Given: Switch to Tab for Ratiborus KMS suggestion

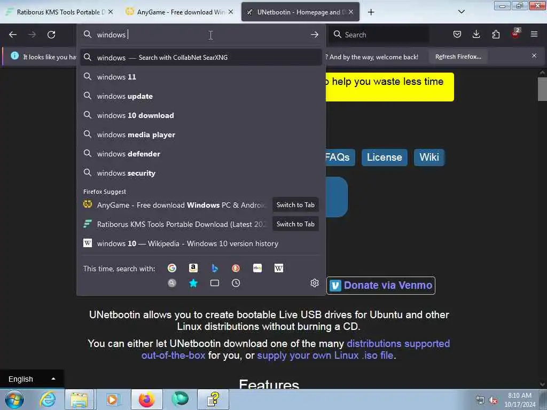Looking at the screenshot, I should (x=295, y=224).
